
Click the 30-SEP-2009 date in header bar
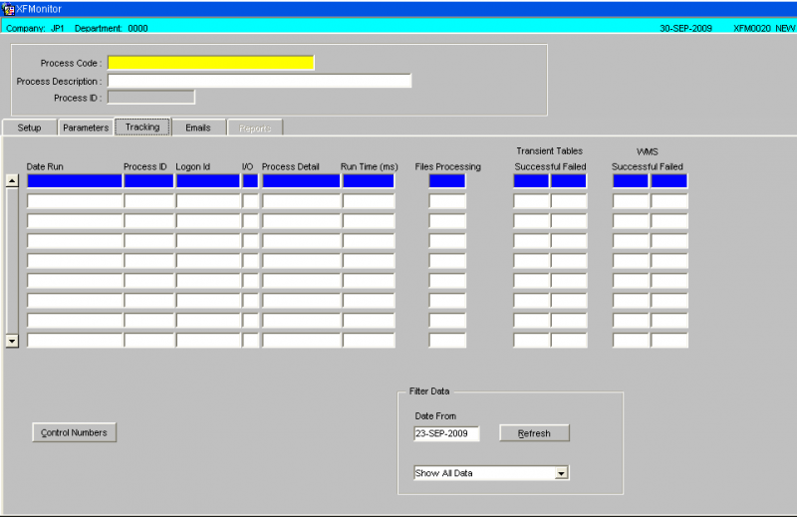pyautogui.click(x=685, y=29)
